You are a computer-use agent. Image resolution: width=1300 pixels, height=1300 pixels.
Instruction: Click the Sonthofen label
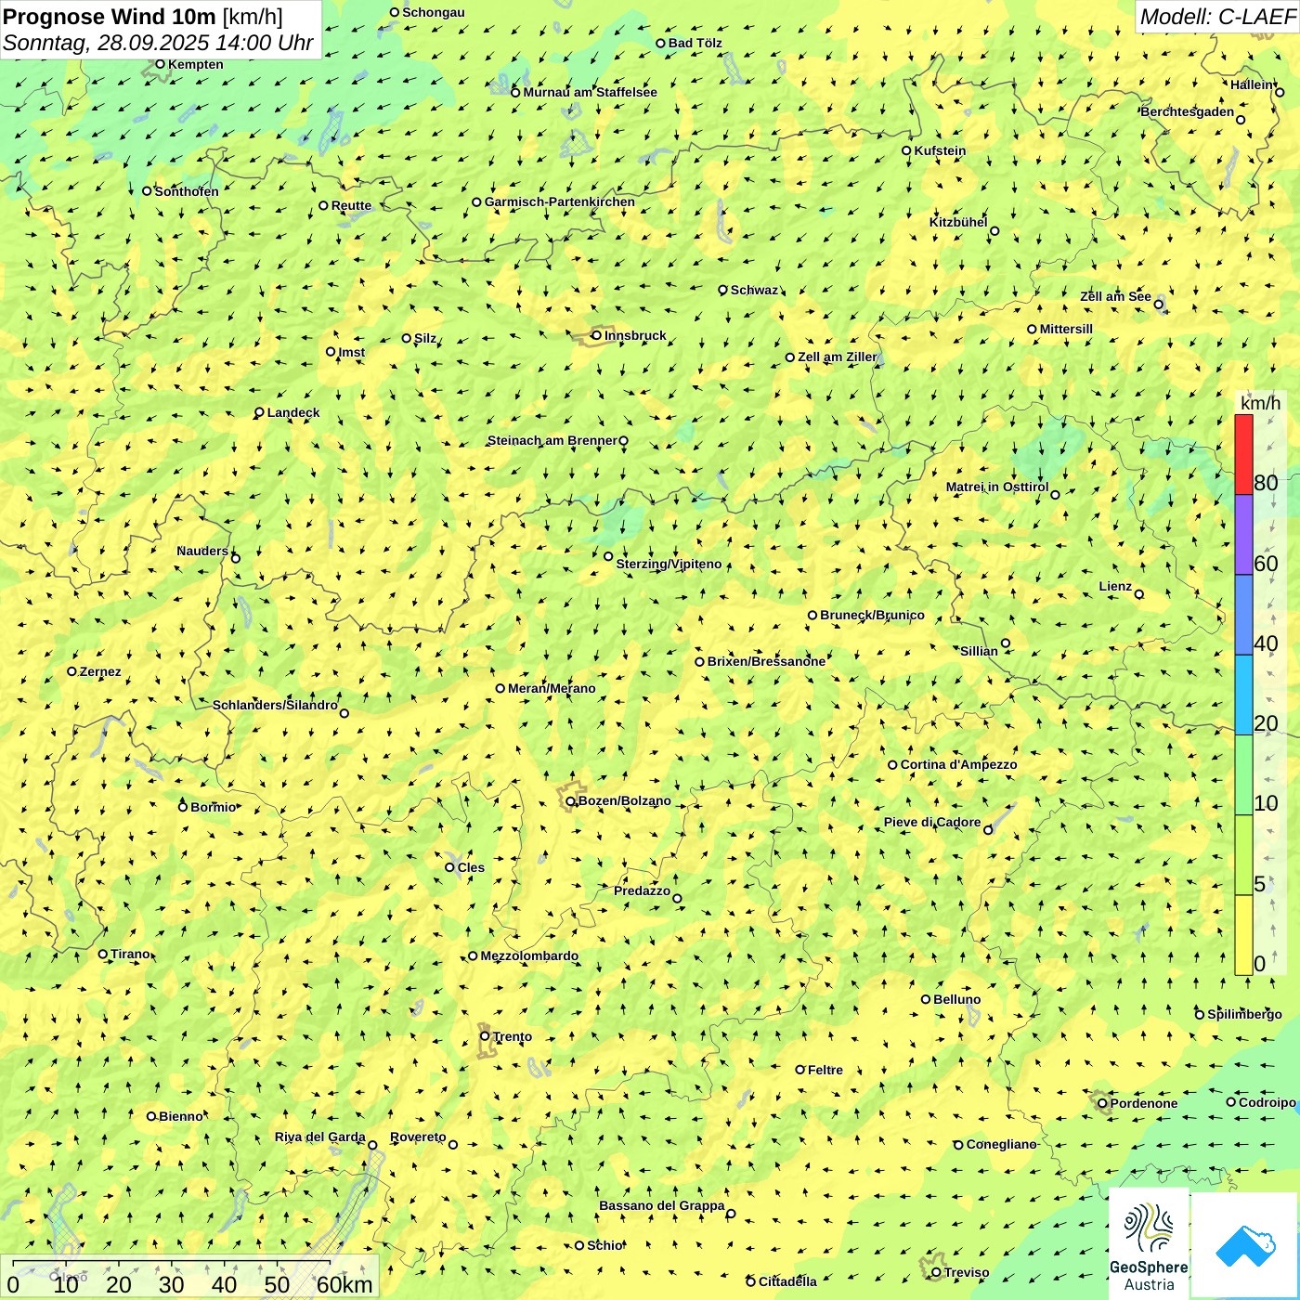(x=187, y=191)
